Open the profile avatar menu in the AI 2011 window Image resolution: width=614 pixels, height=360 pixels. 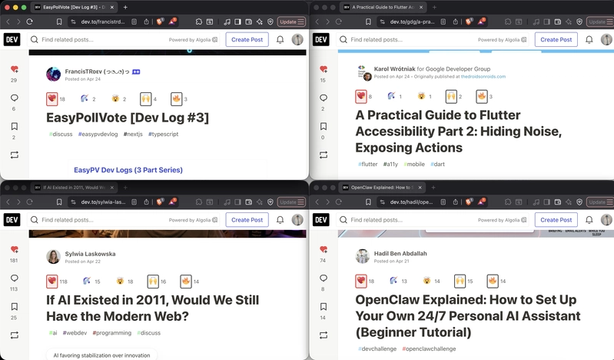297,220
